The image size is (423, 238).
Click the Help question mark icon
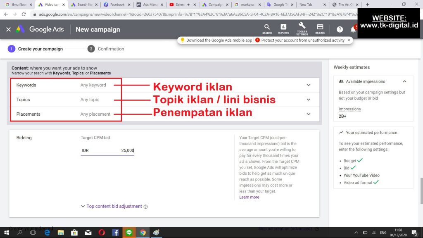point(340,29)
